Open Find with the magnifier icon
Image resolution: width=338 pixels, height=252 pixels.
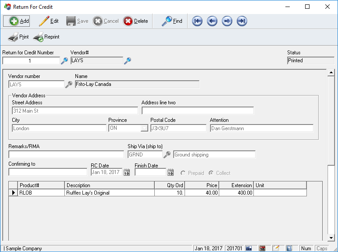[172, 21]
